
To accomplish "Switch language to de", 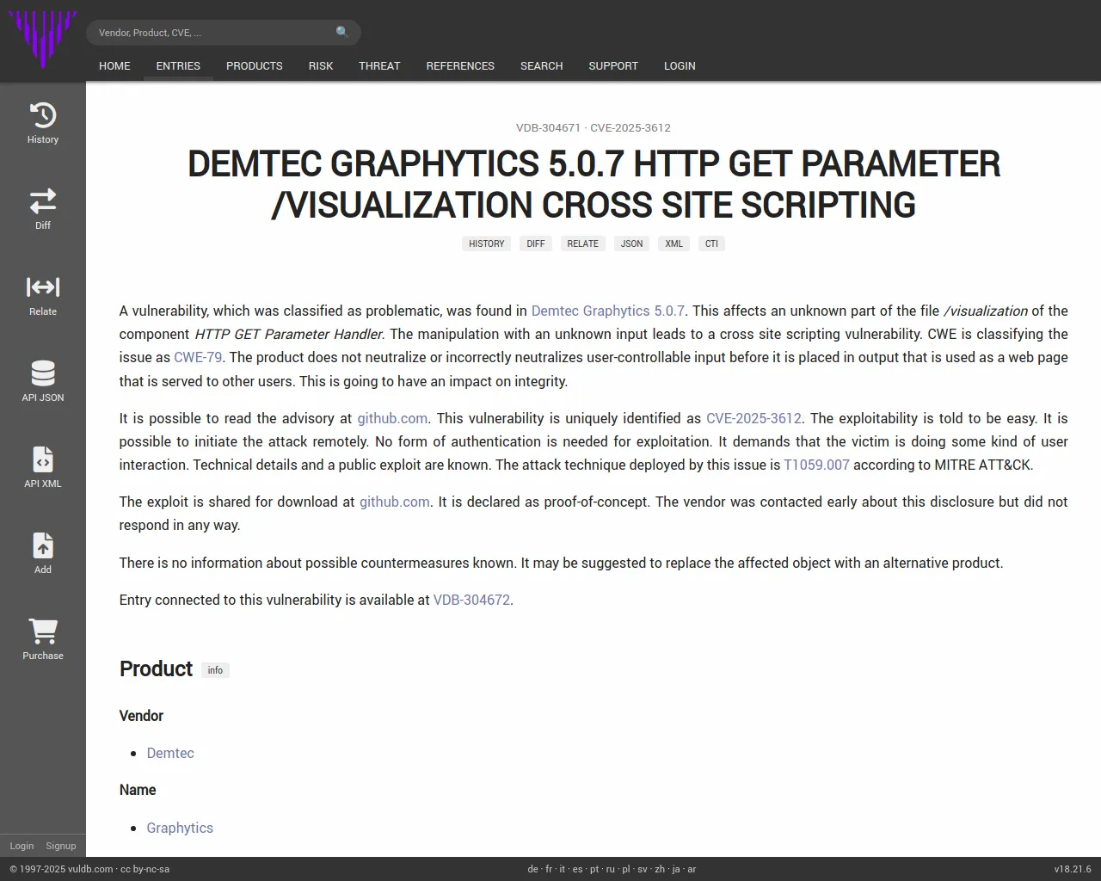I will tap(532, 869).
